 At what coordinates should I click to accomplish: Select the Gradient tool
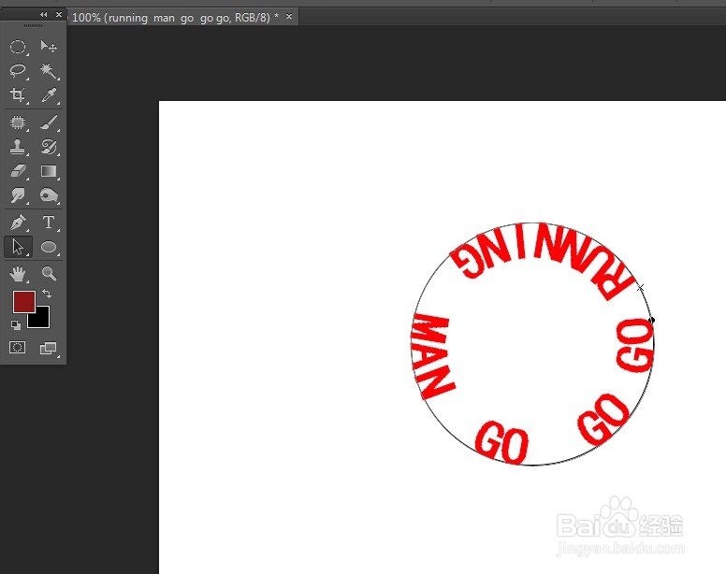click(x=49, y=171)
